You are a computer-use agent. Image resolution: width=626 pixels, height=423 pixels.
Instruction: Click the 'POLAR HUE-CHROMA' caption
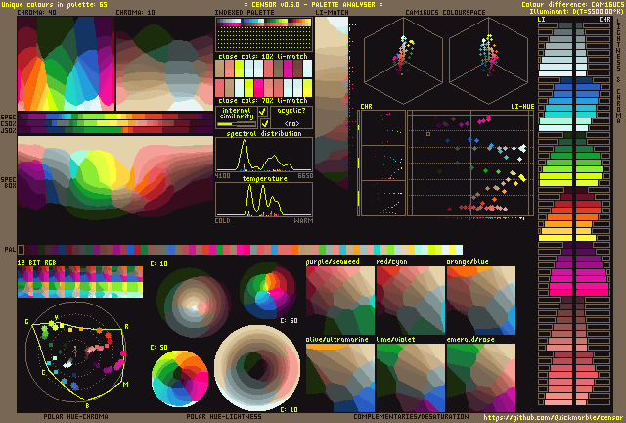76,417
